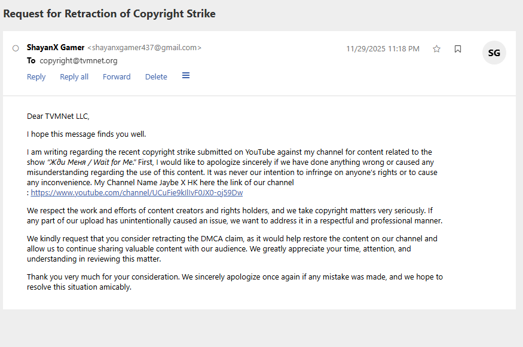The image size is (523, 347).
Task: Click the "To" label
Action: coord(31,61)
